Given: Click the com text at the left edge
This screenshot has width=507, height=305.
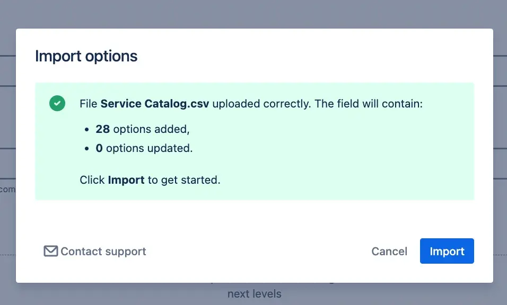Looking at the screenshot, I should (6, 189).
